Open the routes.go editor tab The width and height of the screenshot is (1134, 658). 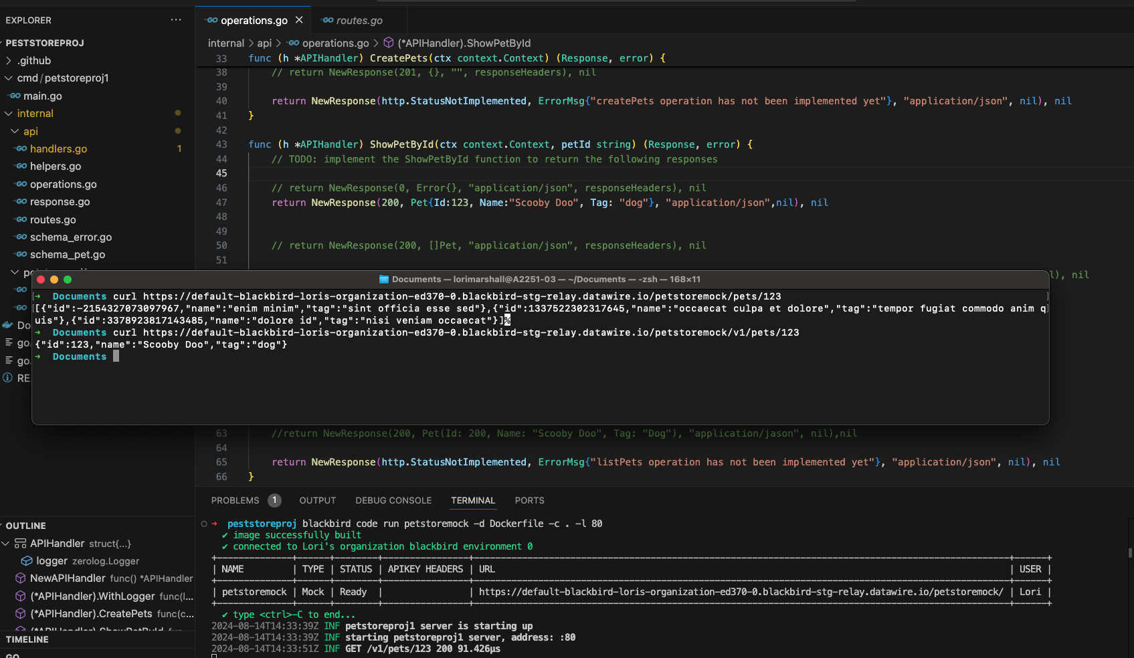[359, 21]
